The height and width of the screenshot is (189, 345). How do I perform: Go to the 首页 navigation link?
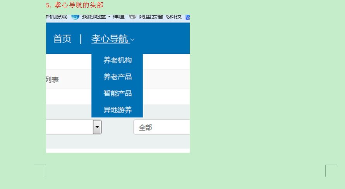pyautogui.click(x=62, y=39)
